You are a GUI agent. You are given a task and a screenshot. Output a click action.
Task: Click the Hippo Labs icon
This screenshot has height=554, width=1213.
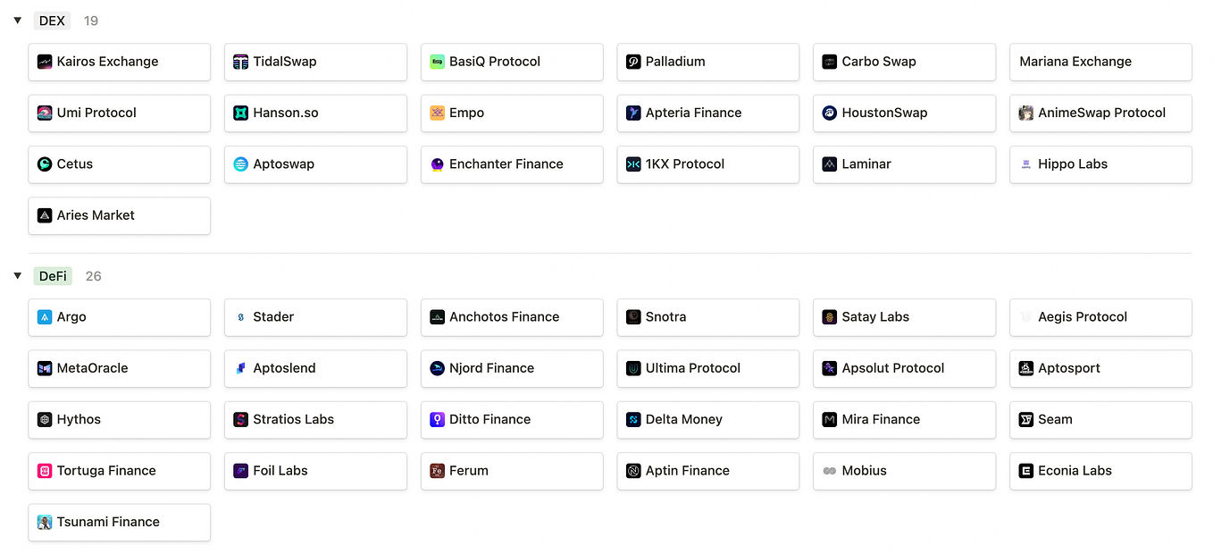pyautogui.click(x=1027, y=164)
